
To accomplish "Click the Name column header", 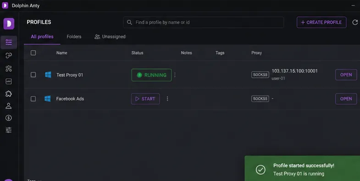I will pyautogui.click(x=62, y=53).
